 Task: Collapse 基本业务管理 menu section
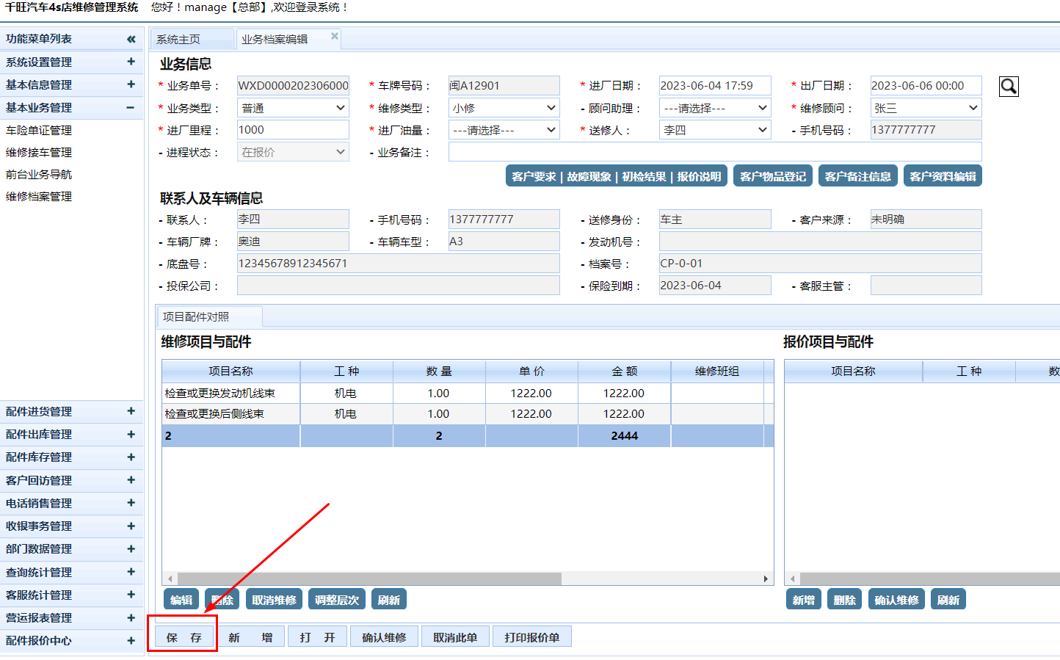131,107
